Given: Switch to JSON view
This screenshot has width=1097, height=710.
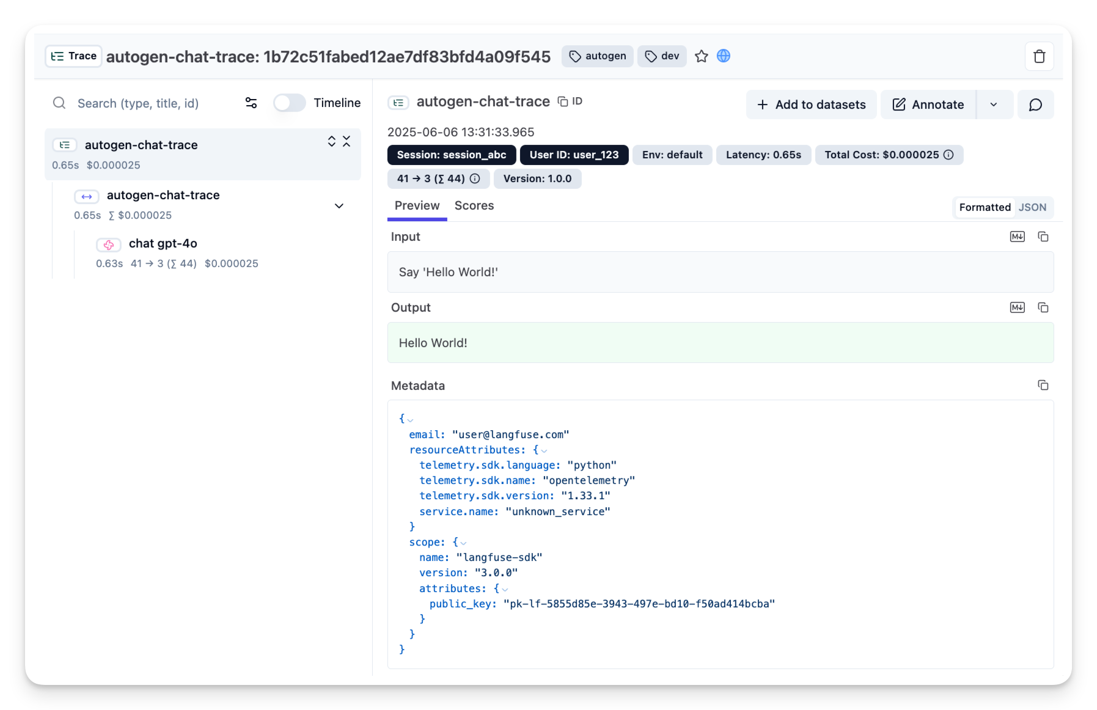Looking at the screenshot, I should click(x=1032, y=208).
